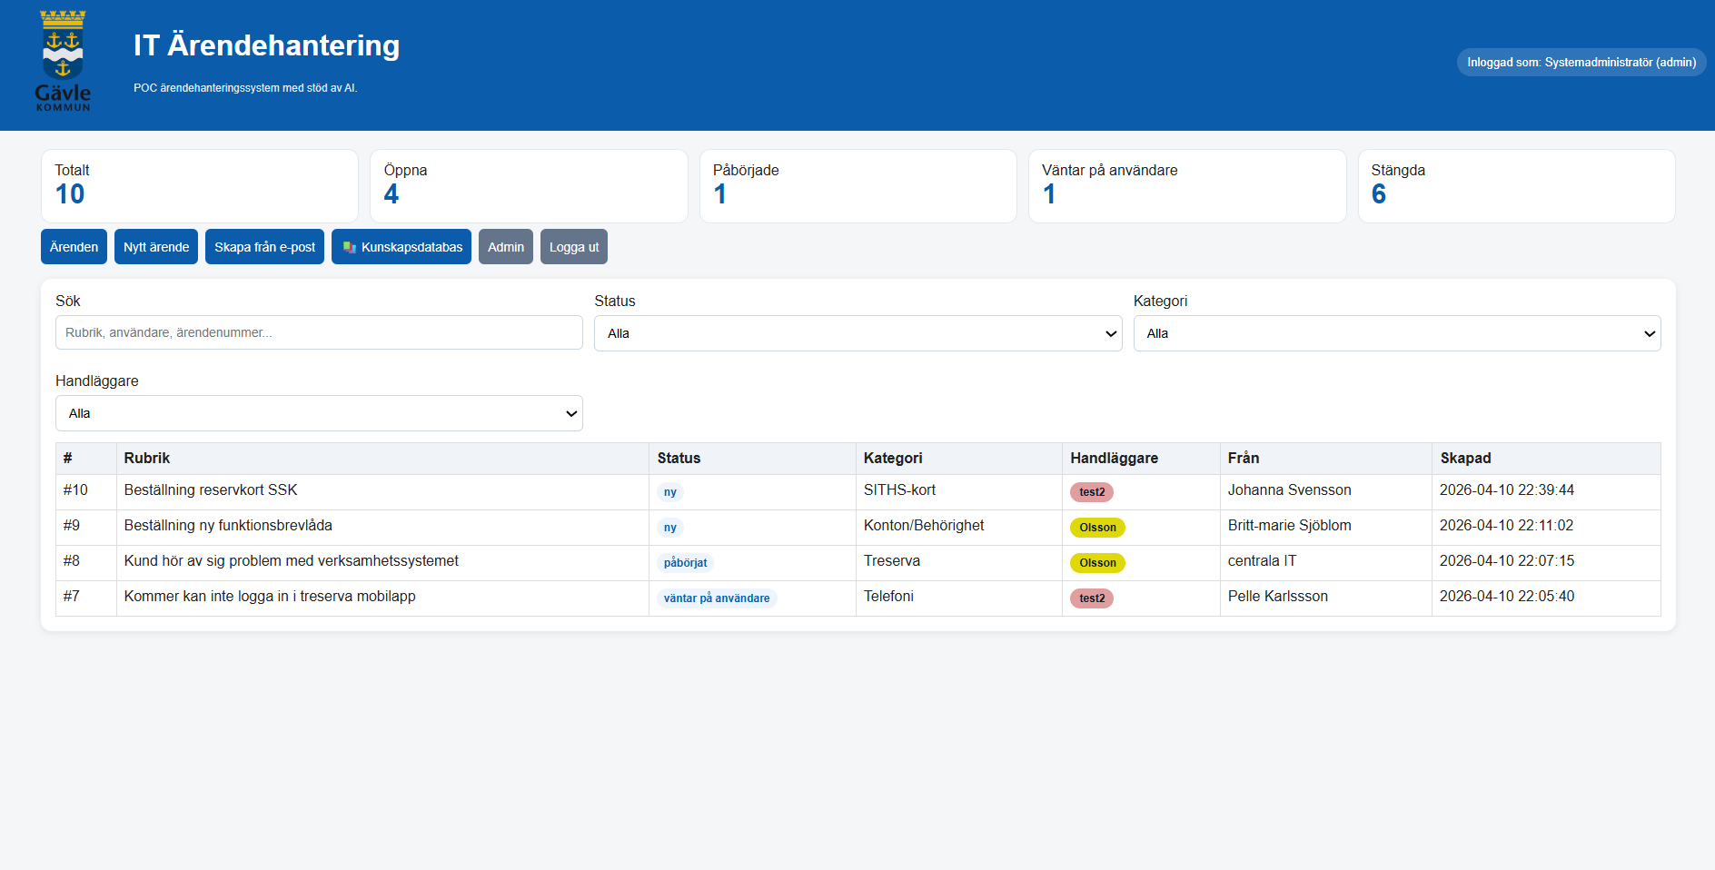The image size is (1715, 870).
Task: Click the red test2 badge on ticket #10
Action: (x=1091, y=492)
